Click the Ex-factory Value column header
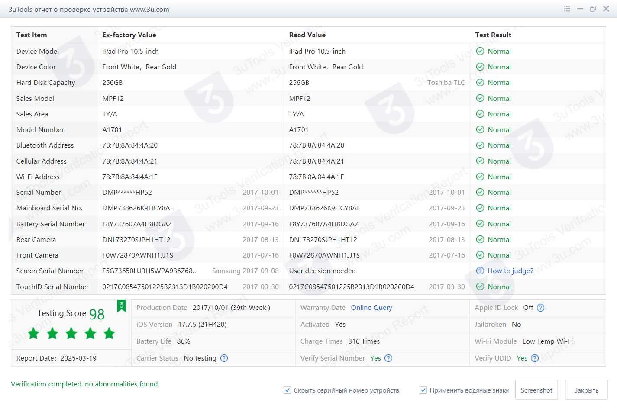Screen dimensions: 617x409 [x=129, y=35]
